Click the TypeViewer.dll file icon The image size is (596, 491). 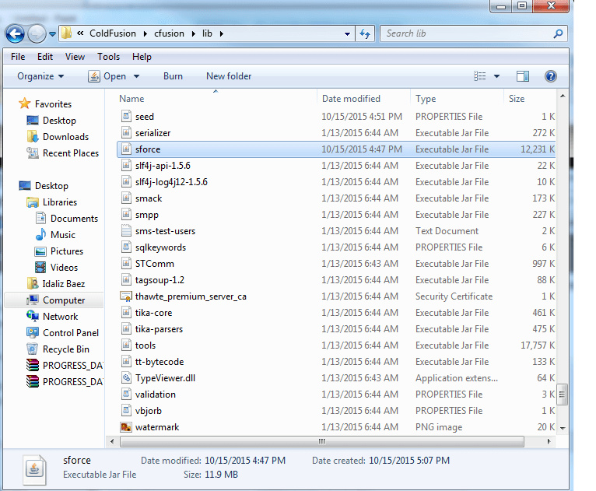[x=127, y=378]
